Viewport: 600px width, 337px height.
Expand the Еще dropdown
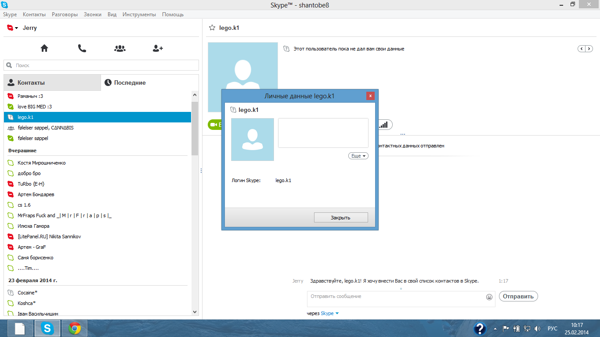click(358, 156)
